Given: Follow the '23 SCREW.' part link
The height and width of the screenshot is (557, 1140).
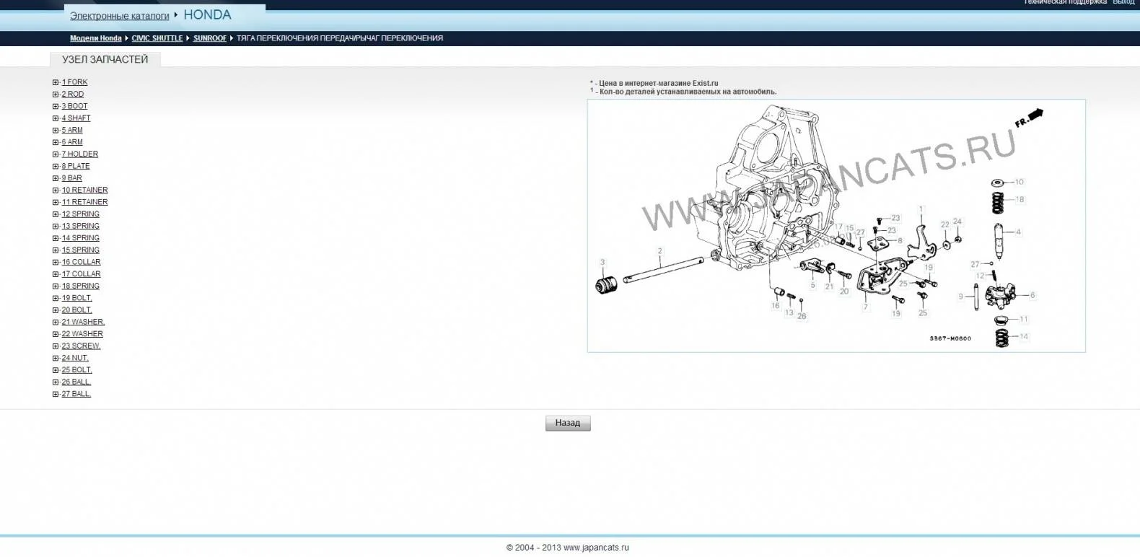Looking at the screenshot, I should (81, 346).
